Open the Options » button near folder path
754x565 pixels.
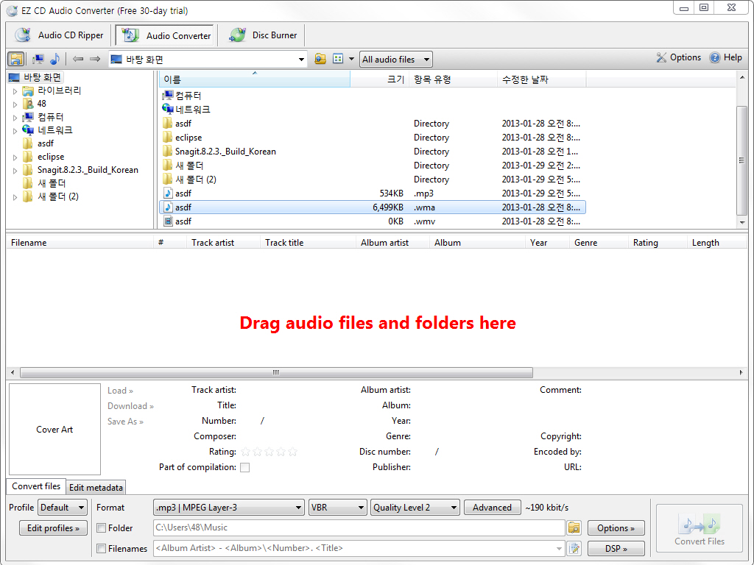tap(616, 528)
